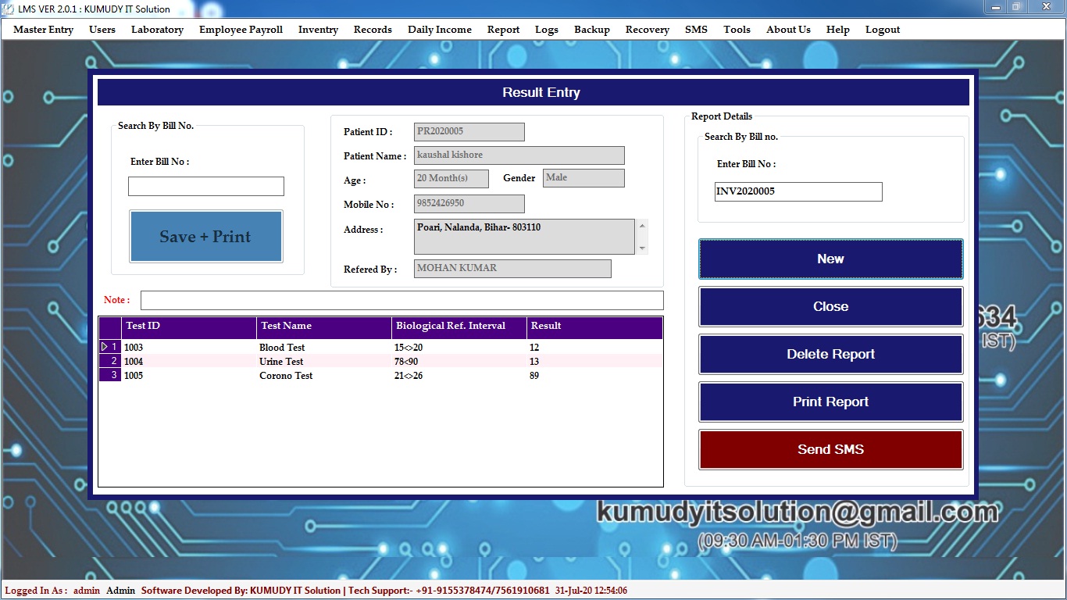This screenshot has height=600, width=1067.
Task: Select the Blood Test row header
Action: pyautogui.click(x=109, y=348)
